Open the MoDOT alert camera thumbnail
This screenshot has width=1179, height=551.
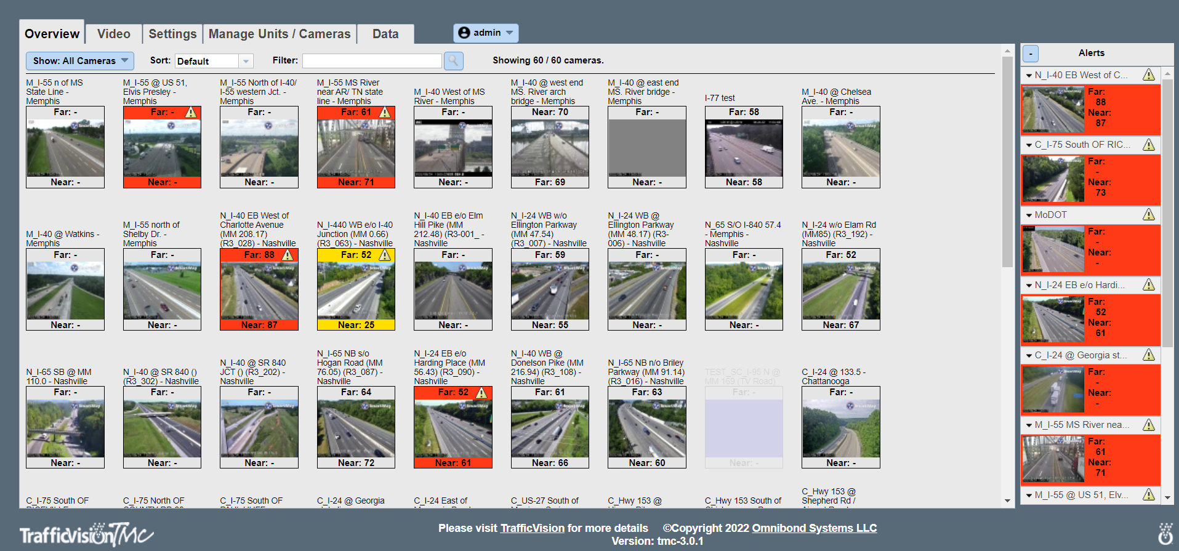point(1053,249)
